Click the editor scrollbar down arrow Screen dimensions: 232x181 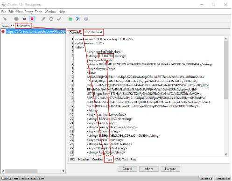tap(226, 154)
